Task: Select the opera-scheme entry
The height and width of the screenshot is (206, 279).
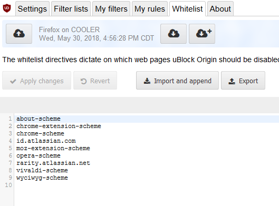Action: click(x=39, y=156)
